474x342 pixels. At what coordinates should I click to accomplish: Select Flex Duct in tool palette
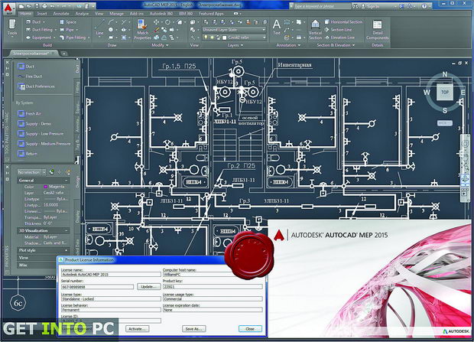coord(31,77)
